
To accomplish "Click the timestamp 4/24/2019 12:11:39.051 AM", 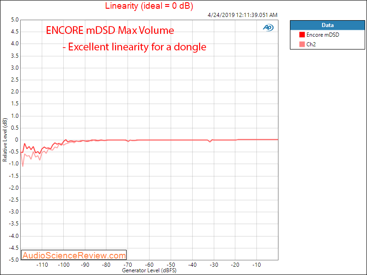I will [x=243, y=15].
